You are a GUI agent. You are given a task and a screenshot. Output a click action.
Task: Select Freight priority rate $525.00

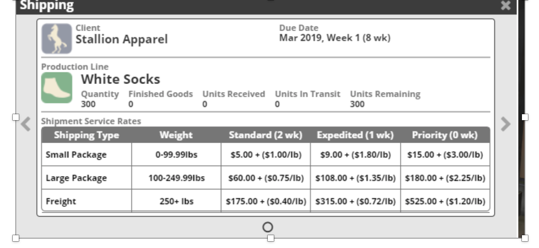tap(445, 201)
